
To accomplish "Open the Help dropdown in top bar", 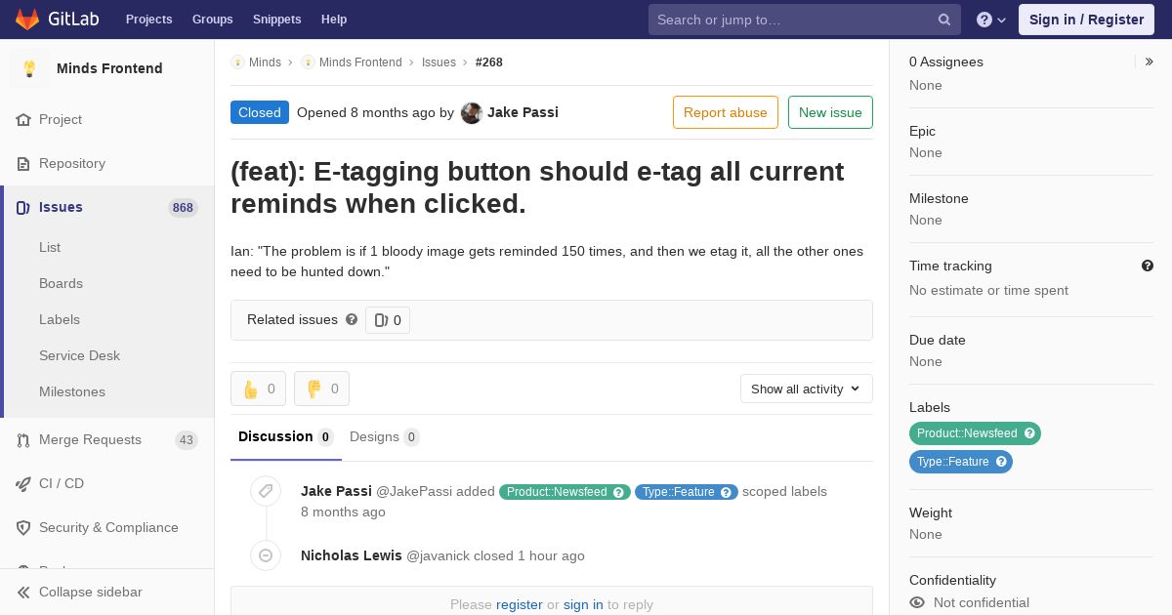I will tap(991, 20).
